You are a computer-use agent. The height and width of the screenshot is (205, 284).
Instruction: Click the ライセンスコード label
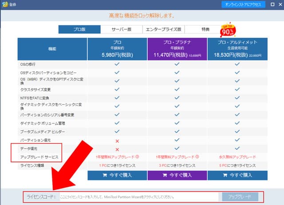click(x=41, y=197)
